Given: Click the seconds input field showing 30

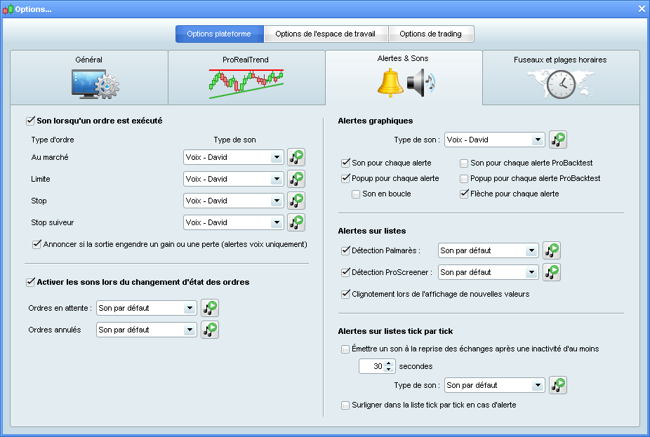Looking at the screenshot, I should coord(374,365).
